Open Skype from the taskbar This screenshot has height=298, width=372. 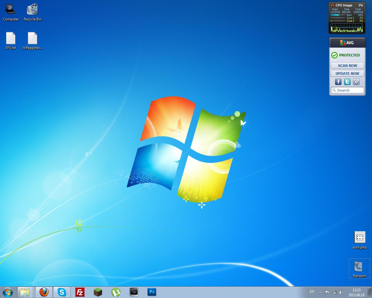tap(62, 292)
